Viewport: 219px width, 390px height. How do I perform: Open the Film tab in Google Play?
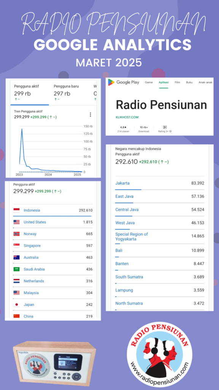(x=177, y=82)
